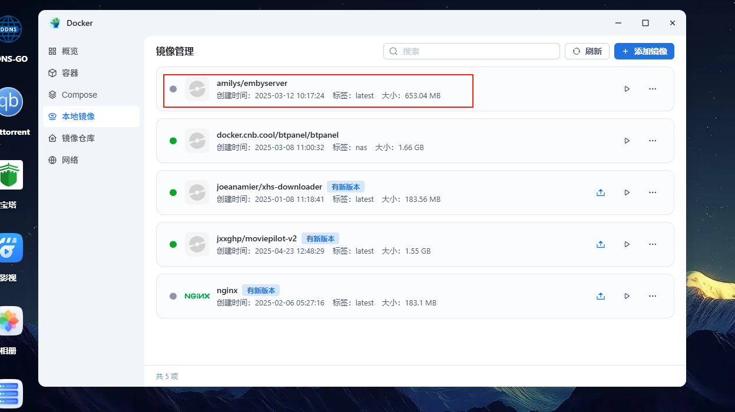
Task: Open more options for amilys/embyserver
Action: click(x=653, y=89)
